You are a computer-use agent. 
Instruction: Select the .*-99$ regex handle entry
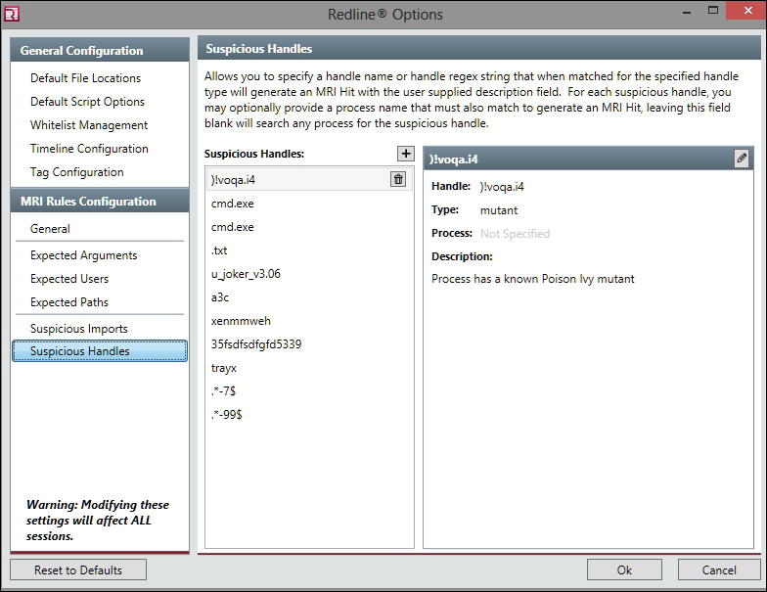pos(309,415)
